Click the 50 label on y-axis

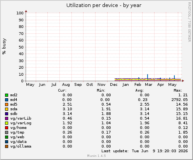[21, 47]
